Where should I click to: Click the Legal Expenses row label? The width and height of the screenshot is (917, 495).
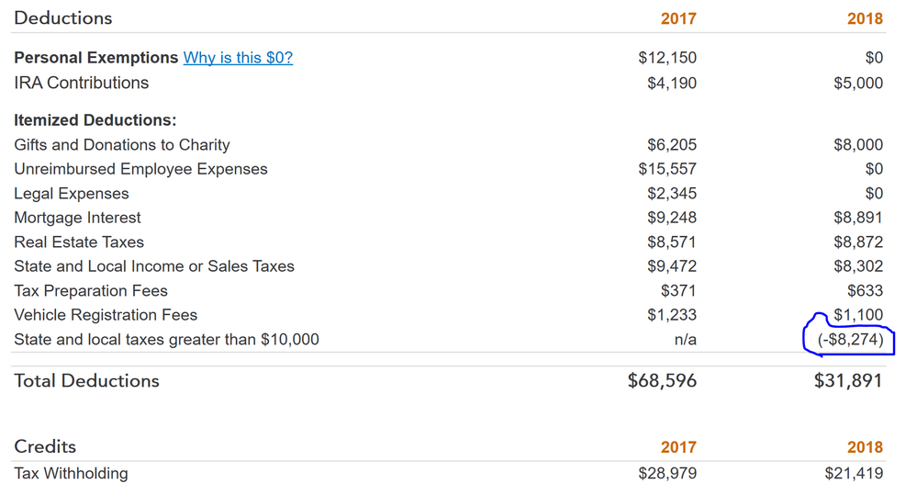point(71,194)
